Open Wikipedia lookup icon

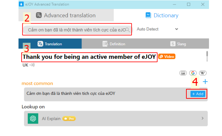[202, 73]
